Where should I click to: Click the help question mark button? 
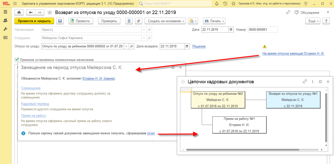(x=326, y=21)
